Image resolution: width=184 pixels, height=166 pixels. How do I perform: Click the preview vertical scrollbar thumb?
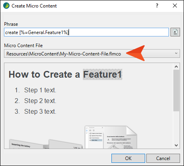point(176,90)
